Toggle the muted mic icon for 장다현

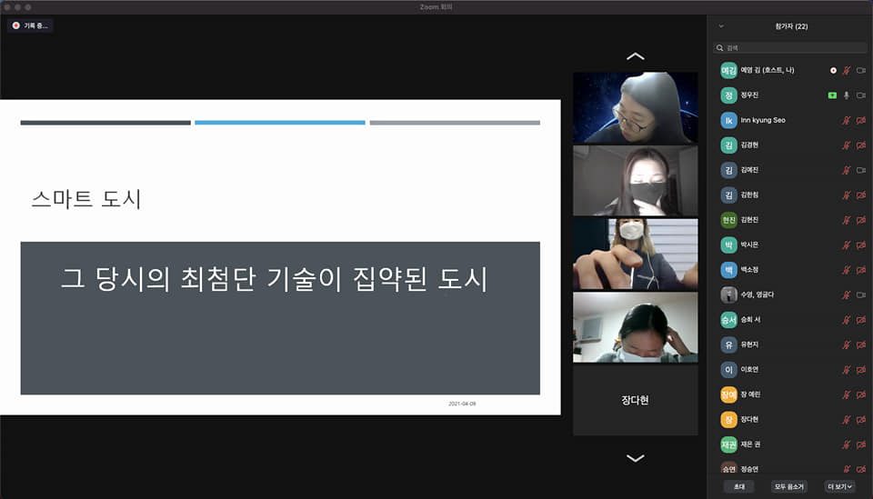847,419
